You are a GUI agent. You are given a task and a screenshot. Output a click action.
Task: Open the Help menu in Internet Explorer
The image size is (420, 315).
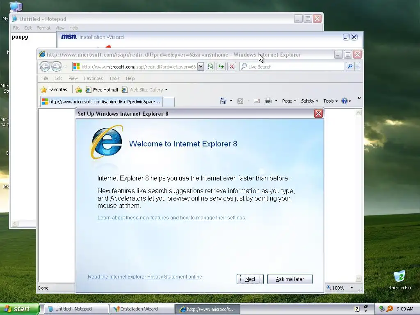pyautogui.click(x=130, y=78)
